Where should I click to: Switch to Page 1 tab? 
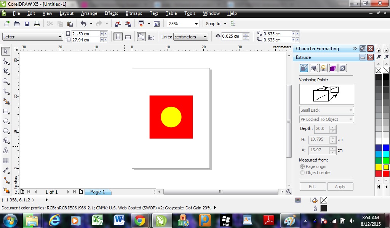[x=98, y=192]
